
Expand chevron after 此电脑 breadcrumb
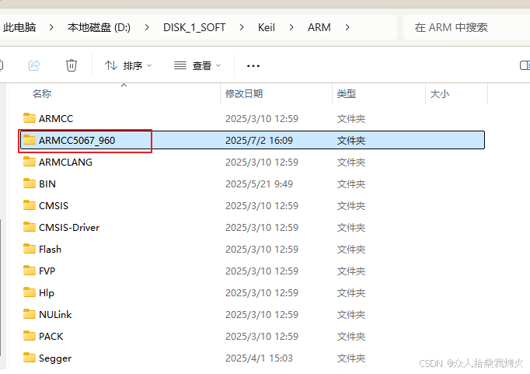point(51,27)
